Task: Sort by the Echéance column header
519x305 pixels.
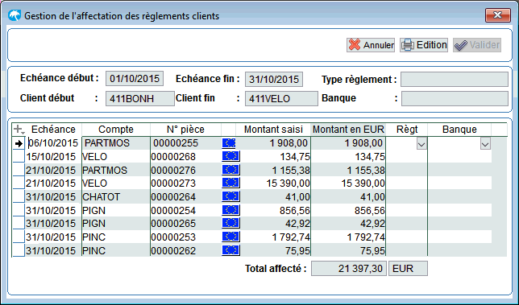Action: pyautogui.click(x=53, y=130)
